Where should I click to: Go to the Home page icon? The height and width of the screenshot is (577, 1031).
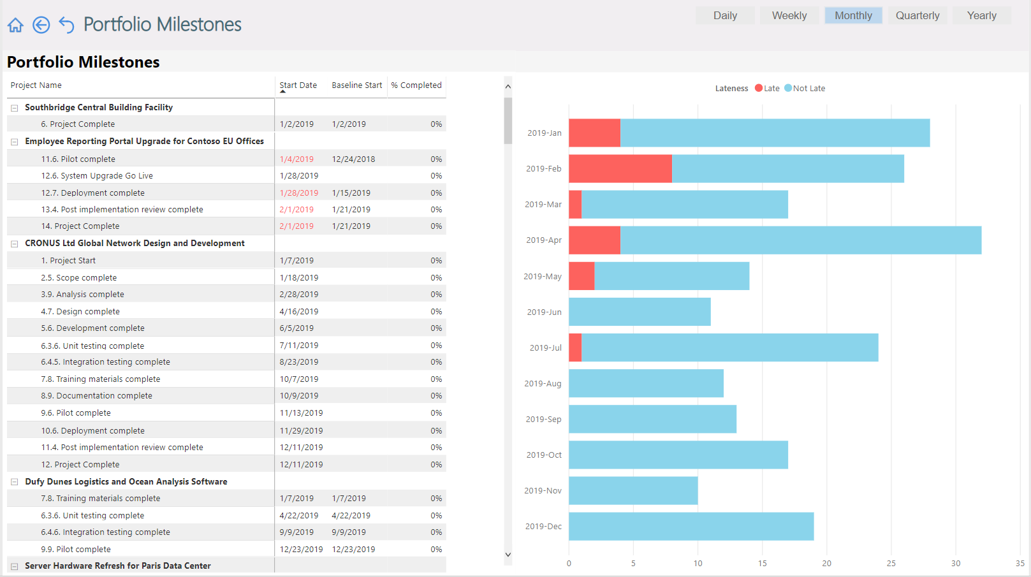(15, 25)
